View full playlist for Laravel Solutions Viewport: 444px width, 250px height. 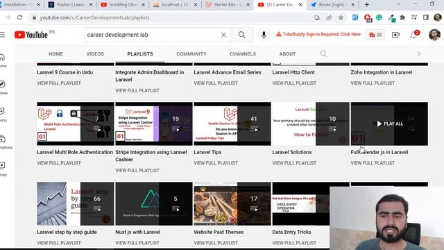click(294, 163)
